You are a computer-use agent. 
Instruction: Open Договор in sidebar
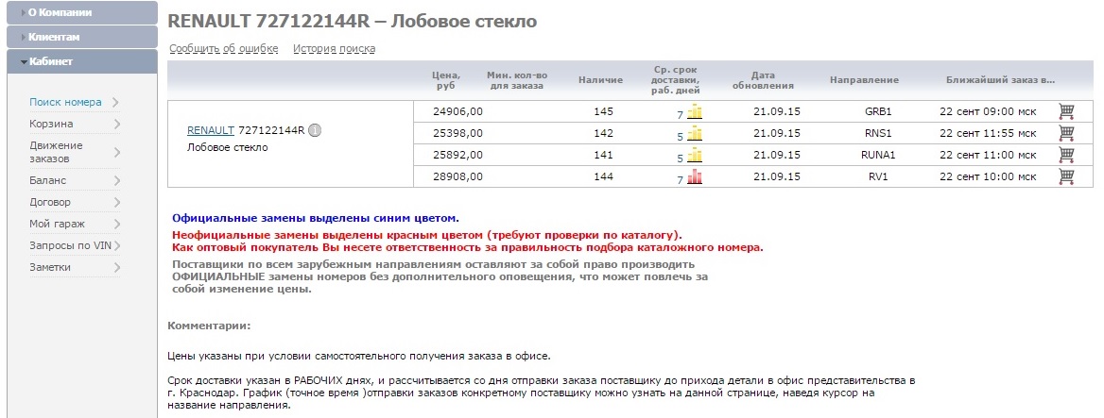pos(50,202)
